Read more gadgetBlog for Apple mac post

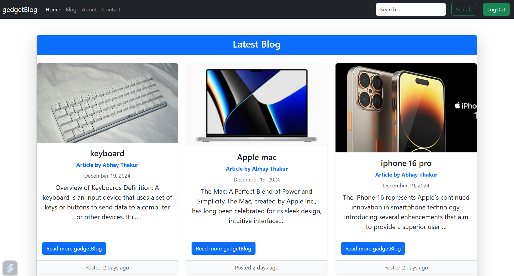point(223,249)
